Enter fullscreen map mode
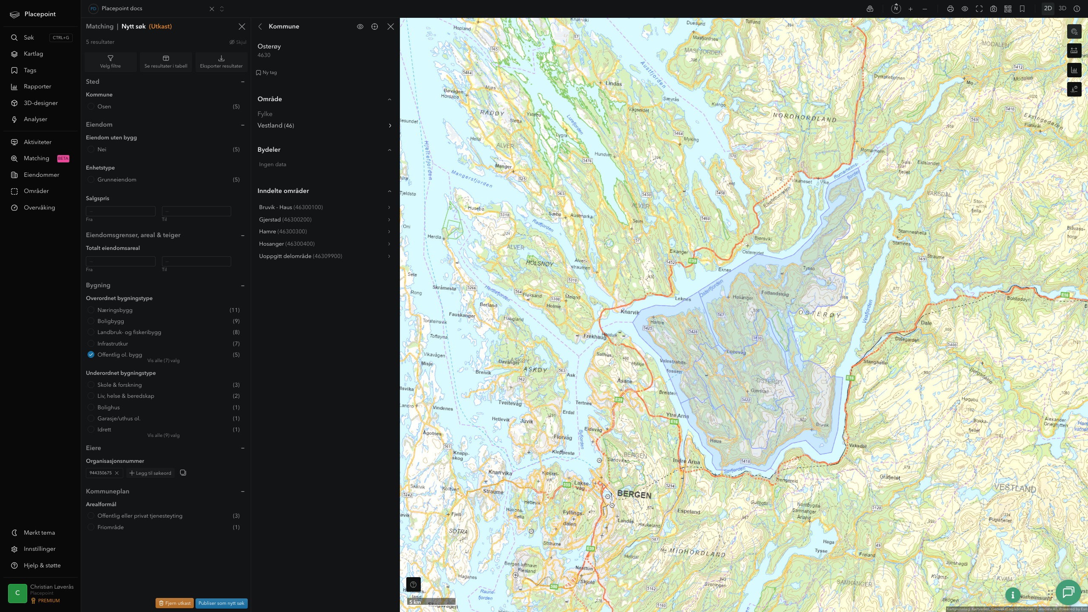This screenshot has height=612, width=1088. 979,8
